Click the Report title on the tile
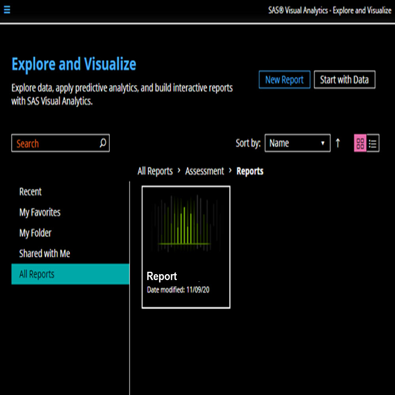 pos(162,276)
